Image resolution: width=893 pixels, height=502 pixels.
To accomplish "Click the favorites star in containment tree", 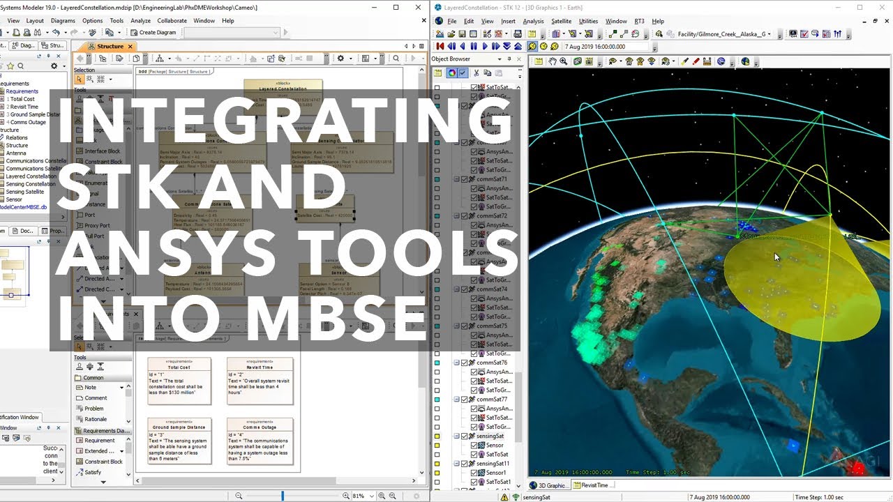I will 10,66.
